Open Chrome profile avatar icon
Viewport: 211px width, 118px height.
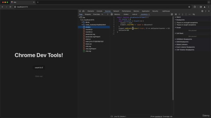click(204, 7)
